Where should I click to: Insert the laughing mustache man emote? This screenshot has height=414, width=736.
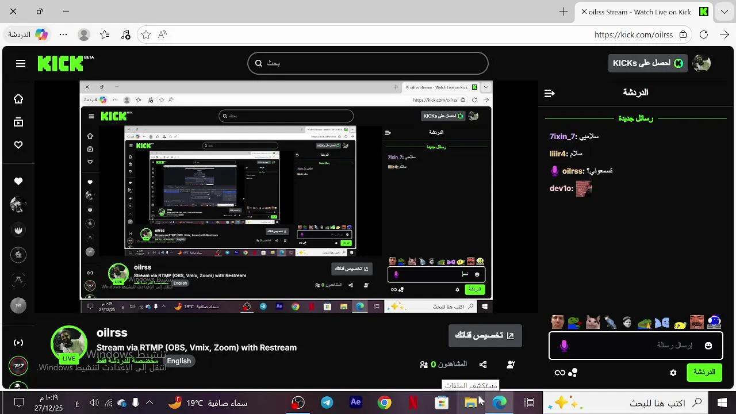click(697, 322)
